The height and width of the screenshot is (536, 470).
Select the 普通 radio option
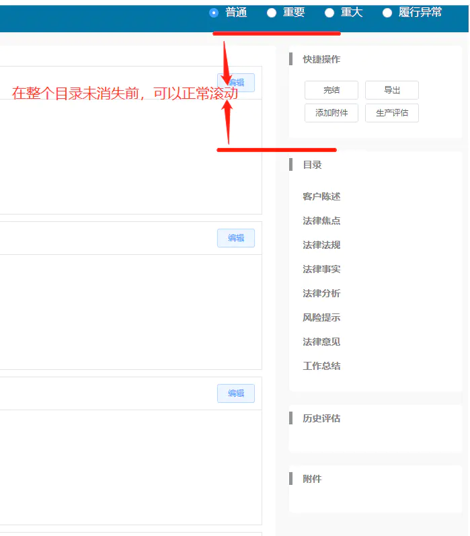(214, 13)
